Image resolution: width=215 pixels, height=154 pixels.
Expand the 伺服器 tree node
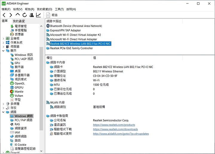coord(3,47)
